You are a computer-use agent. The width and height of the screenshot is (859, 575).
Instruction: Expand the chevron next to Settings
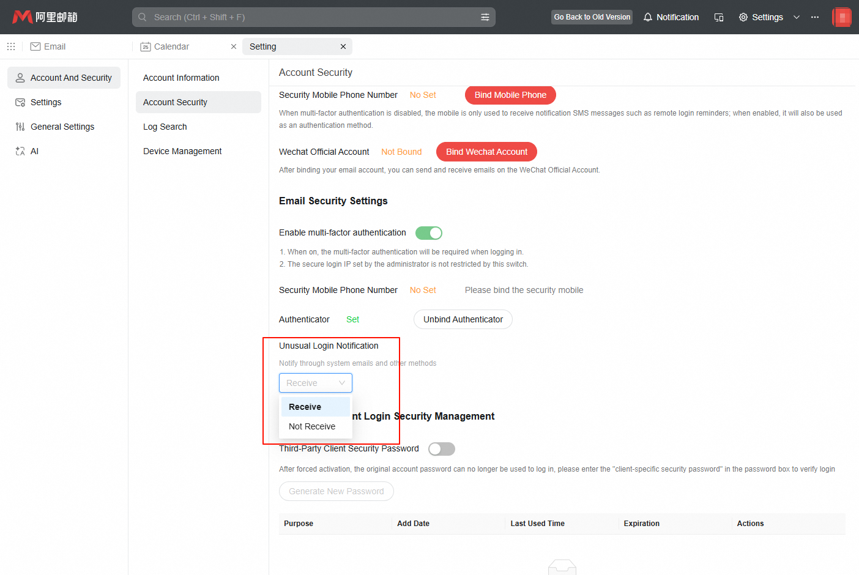pos(797,17)
